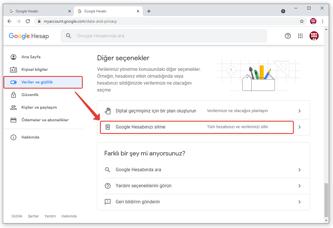
Task: Click the trash icon for Google Hesabınızı silme
Action: pyautogui.click(x=108, y=127)
